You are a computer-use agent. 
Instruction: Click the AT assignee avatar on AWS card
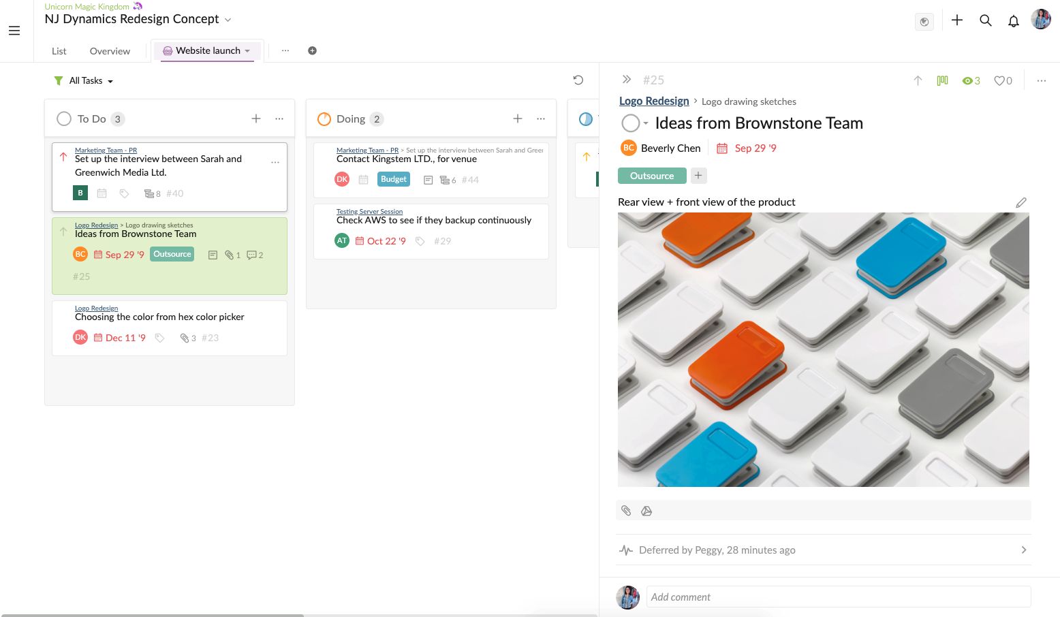click(342, 240)
